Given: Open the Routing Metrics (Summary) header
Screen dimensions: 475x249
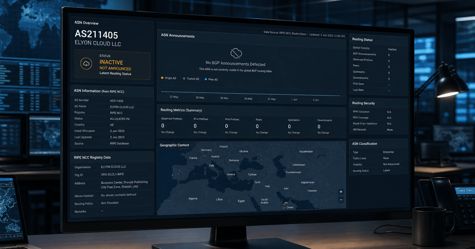Looking at the screenshot, I should [181, 110].
